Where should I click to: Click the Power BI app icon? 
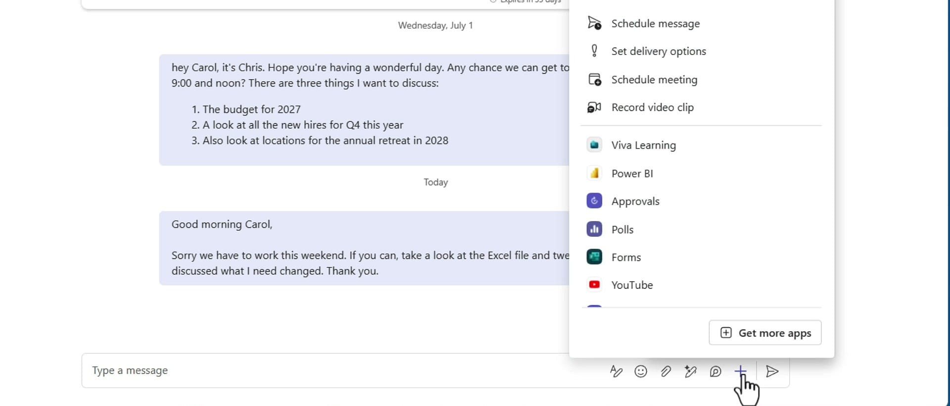594,173
